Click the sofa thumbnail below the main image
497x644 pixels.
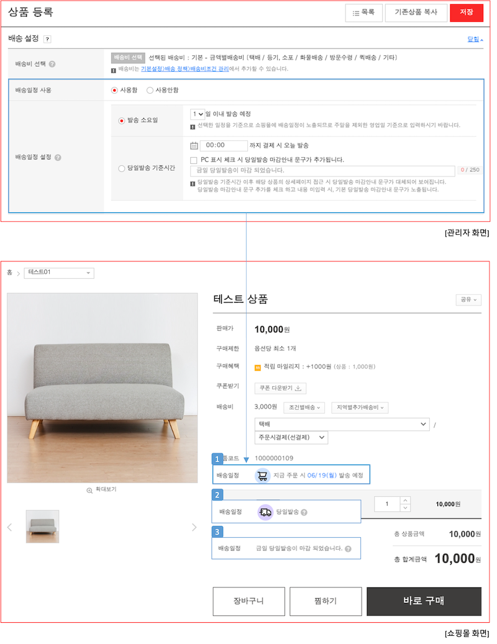pyautogui.click(x=43, y=527)
